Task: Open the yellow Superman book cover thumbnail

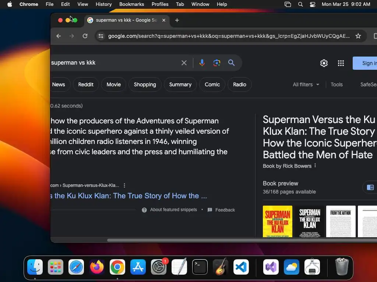Action: [278, 221]
